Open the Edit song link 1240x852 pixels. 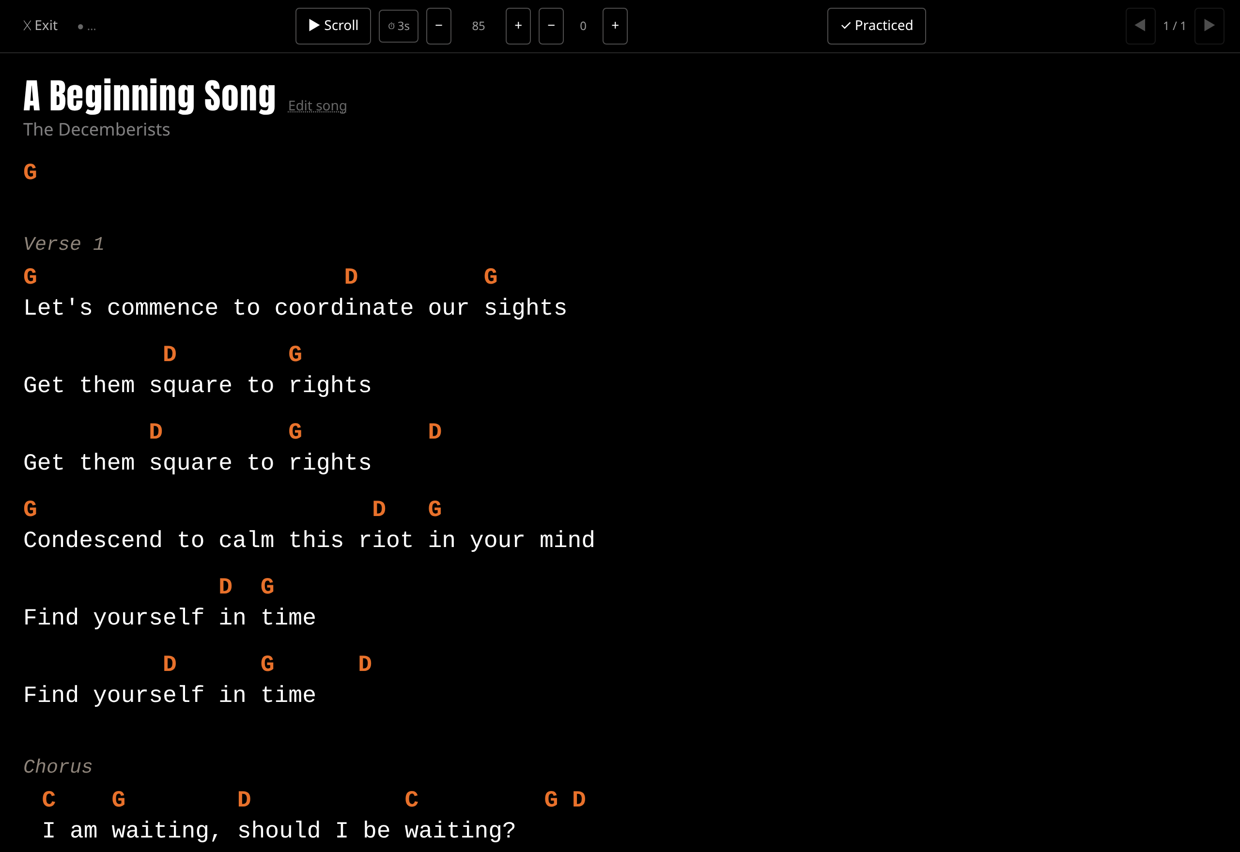(317, 106)
